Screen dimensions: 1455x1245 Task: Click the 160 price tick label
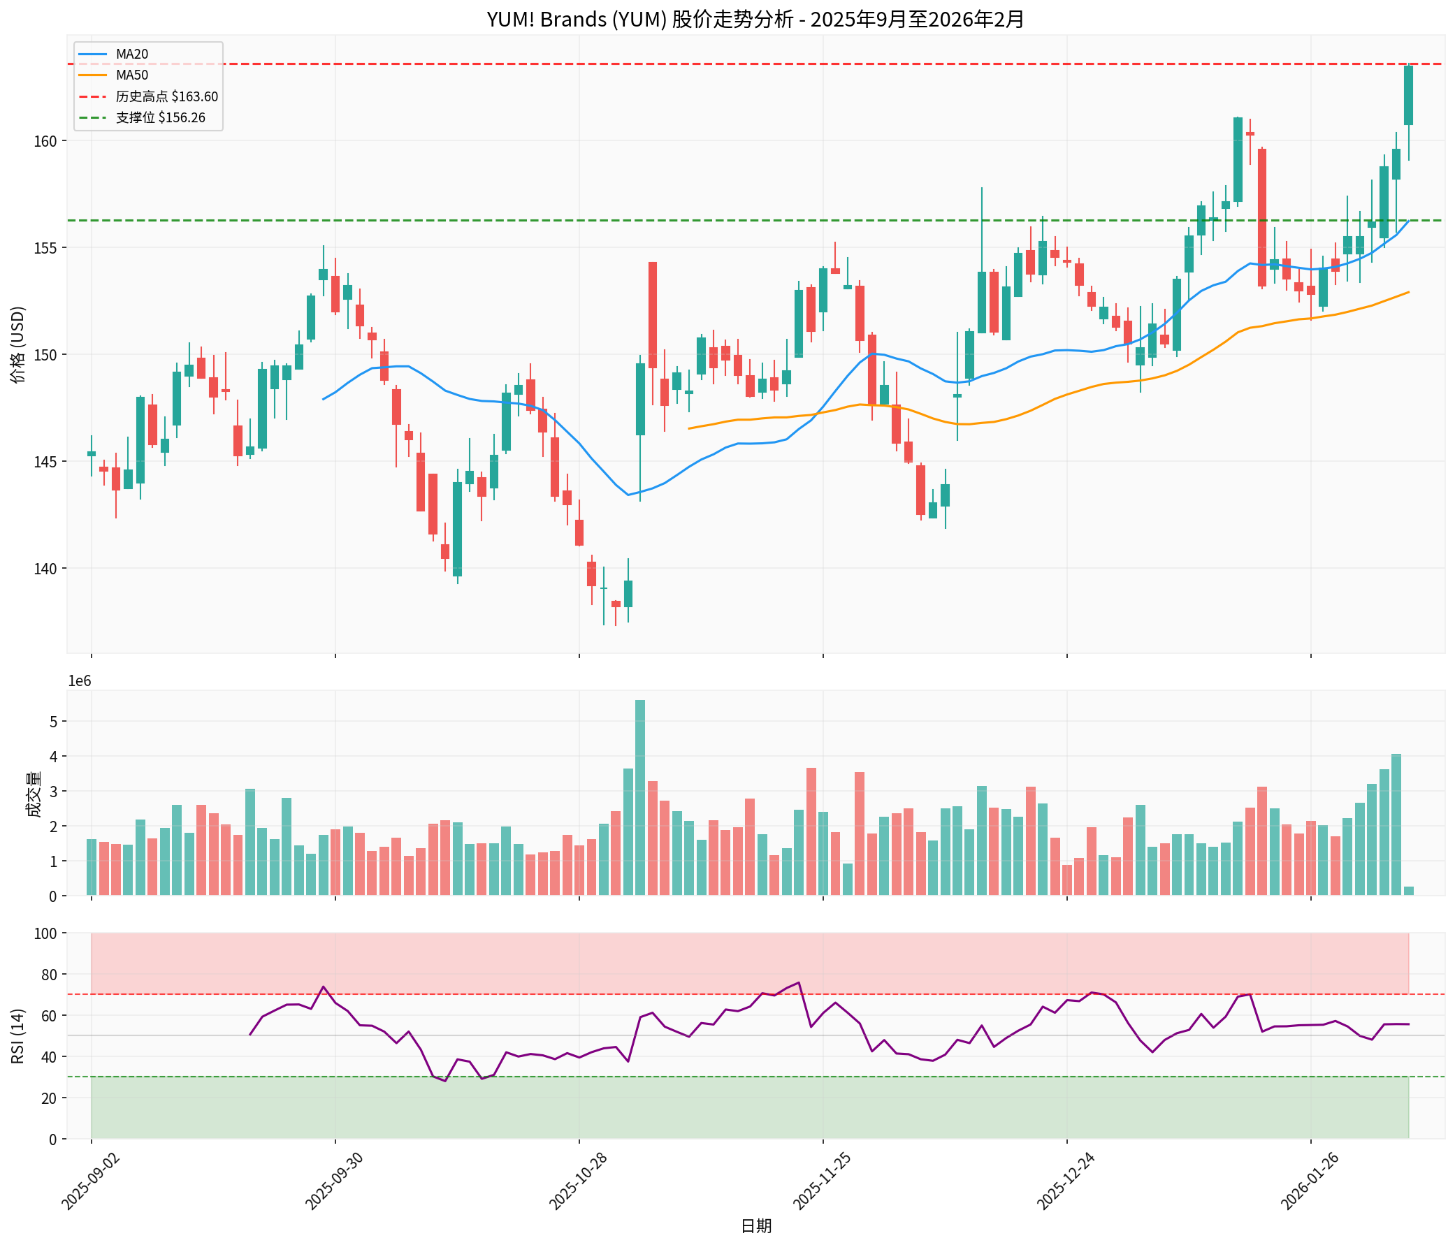[47, 141]
